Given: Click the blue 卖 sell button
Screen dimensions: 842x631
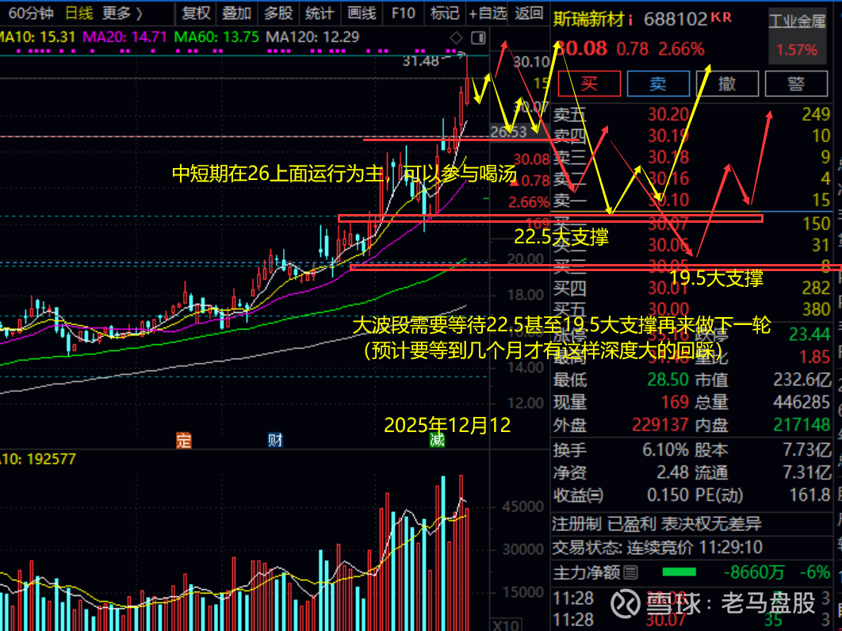Looking at the screenshot, I should (658, 84).
